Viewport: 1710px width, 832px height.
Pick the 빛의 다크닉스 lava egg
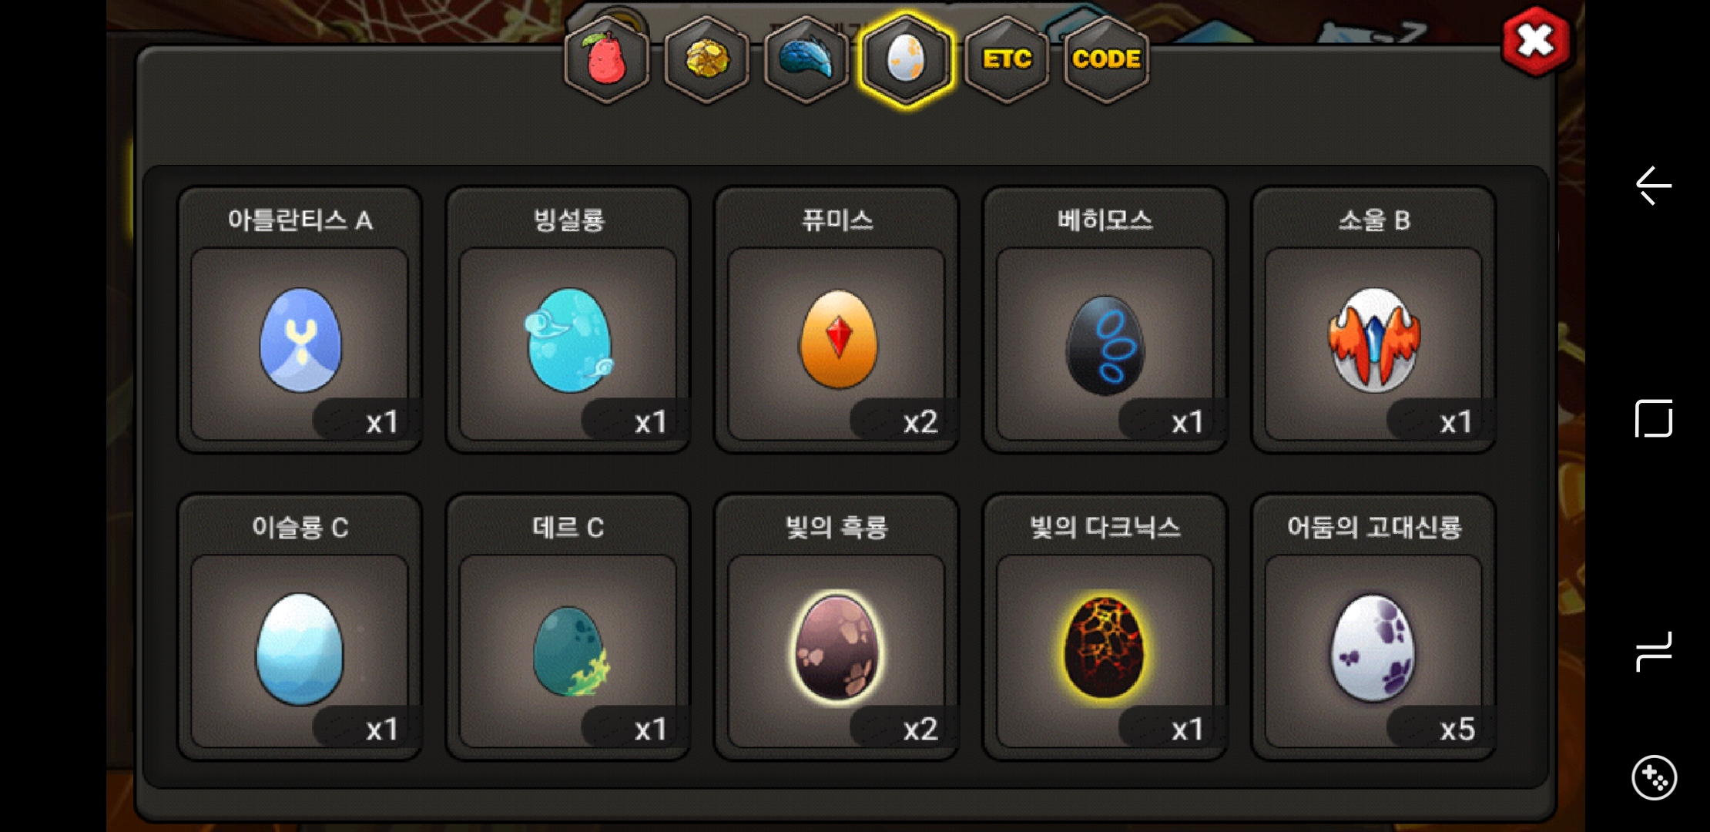(x=1105, y=627)
